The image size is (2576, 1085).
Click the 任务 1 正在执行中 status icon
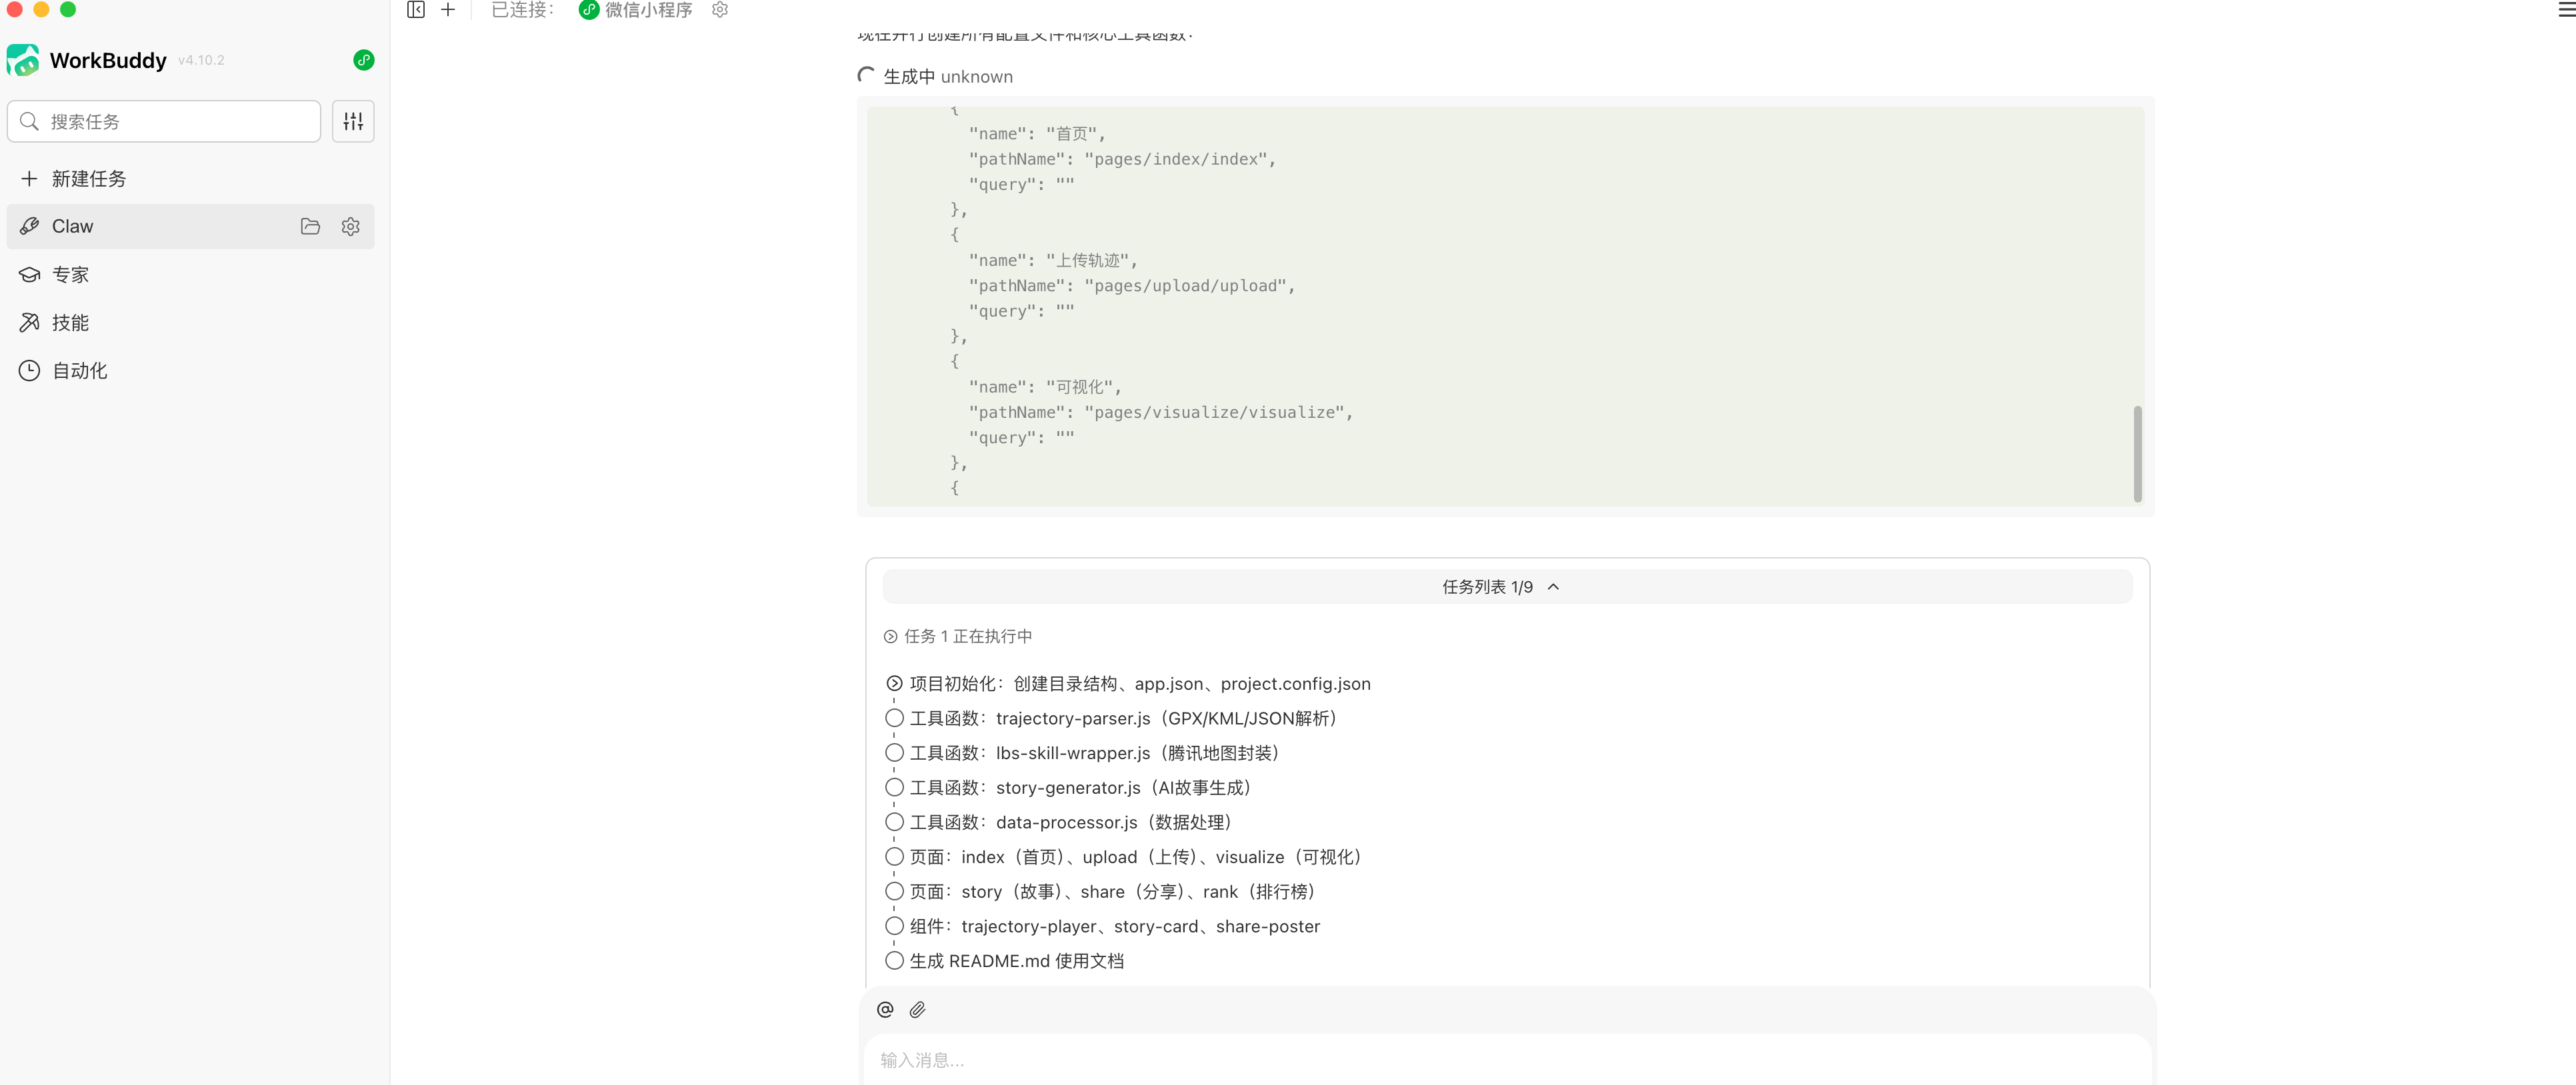(x=890, y=637)
